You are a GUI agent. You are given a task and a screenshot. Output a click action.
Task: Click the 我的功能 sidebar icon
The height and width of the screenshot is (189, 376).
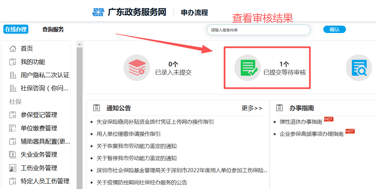pyautogui.click(x=13, y=62)
